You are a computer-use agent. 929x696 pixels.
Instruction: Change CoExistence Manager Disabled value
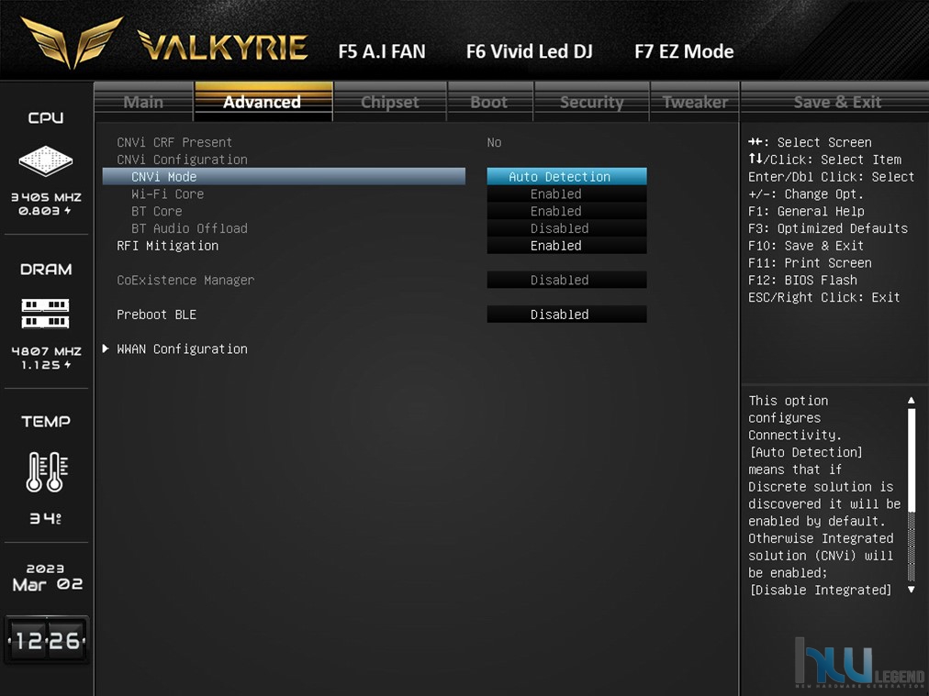566,280
